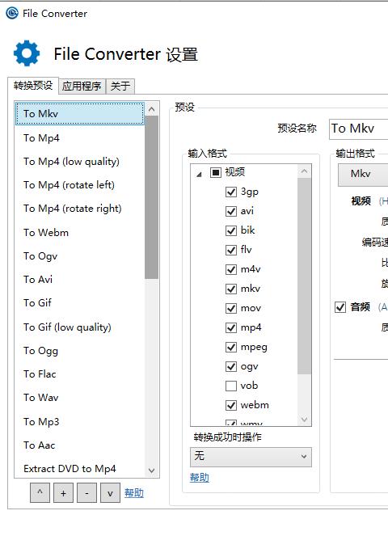
Task: Select the To Mkv preset
Action: pyautogui.click(x=80, y=113)
